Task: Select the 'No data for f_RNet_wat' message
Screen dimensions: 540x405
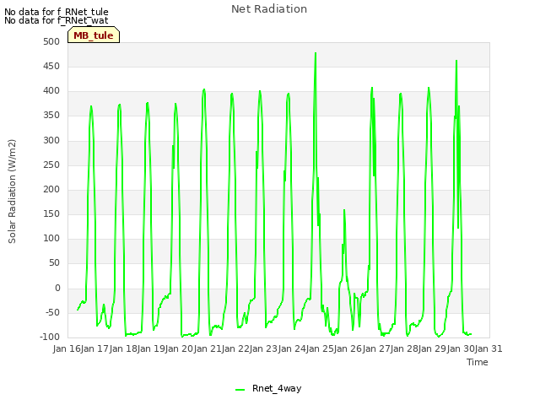Action: tap(57, 20)
